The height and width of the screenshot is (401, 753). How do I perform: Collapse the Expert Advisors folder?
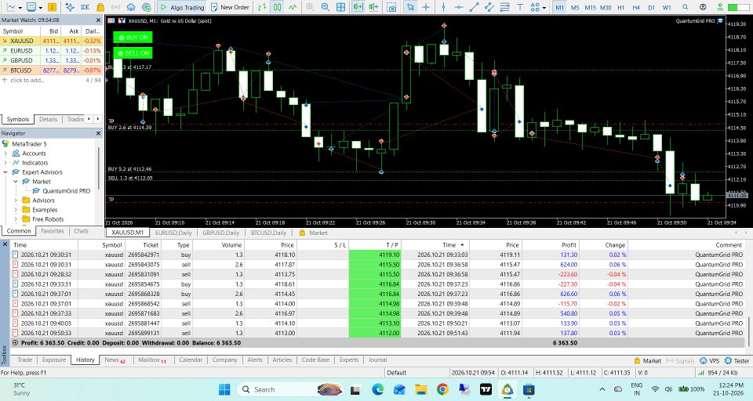click(5, 172)
